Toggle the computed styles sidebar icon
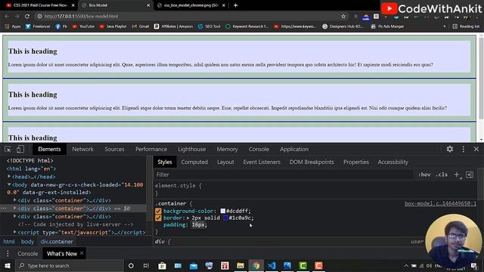The image size is (484, 272). tap(470, 175)
